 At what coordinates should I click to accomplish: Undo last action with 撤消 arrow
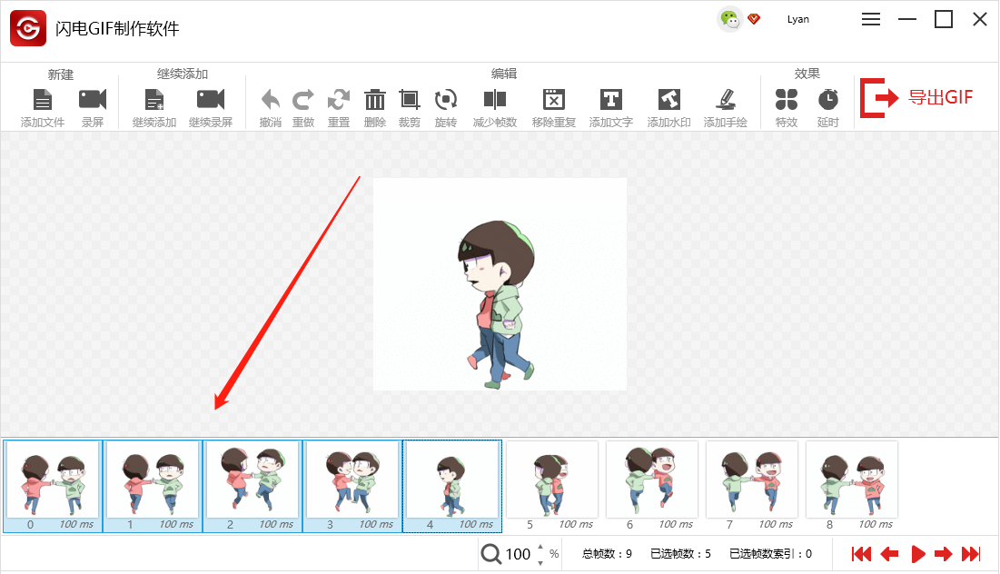[x=271, y=100]
